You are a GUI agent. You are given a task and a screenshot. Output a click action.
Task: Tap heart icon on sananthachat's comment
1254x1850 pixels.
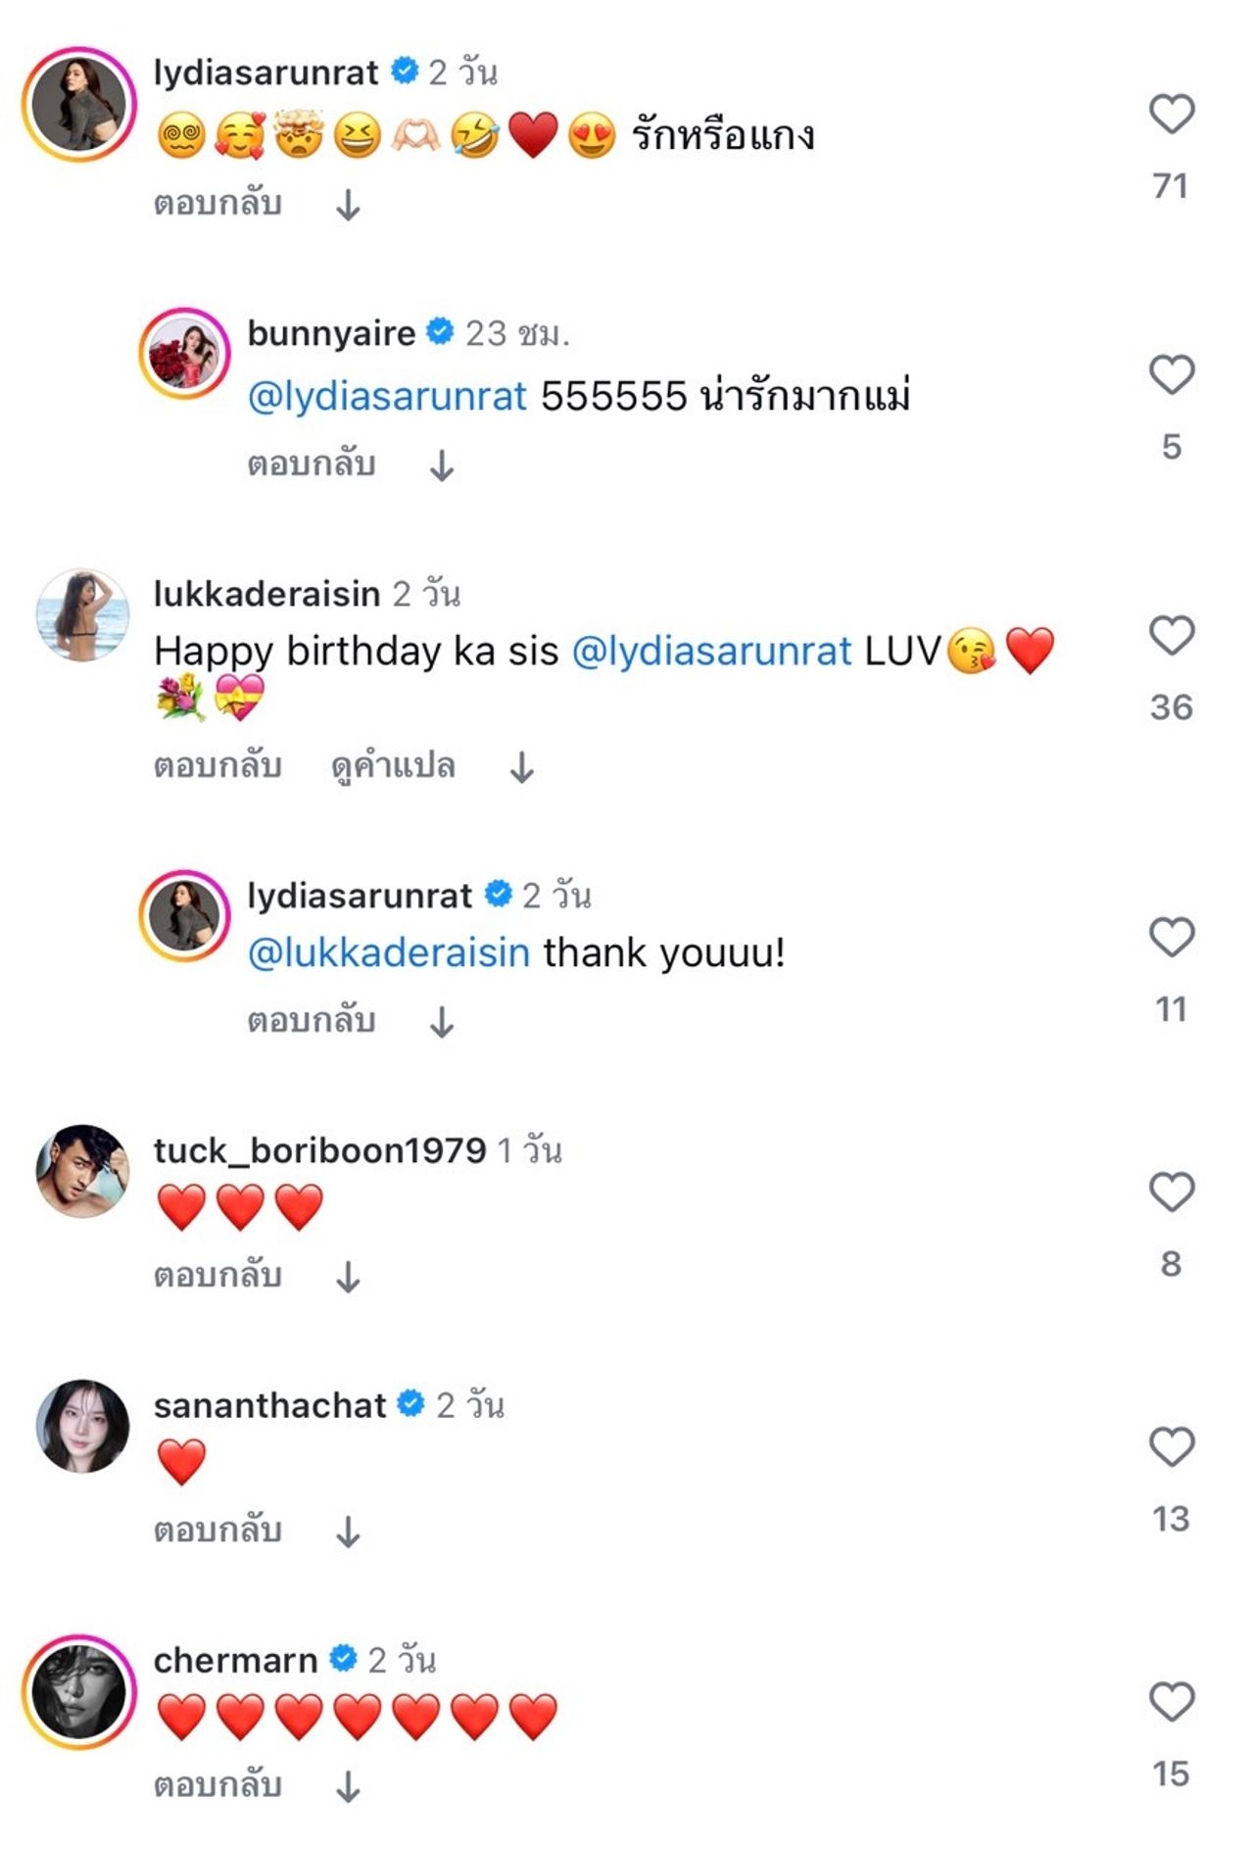click(x=1171, y=1447)
